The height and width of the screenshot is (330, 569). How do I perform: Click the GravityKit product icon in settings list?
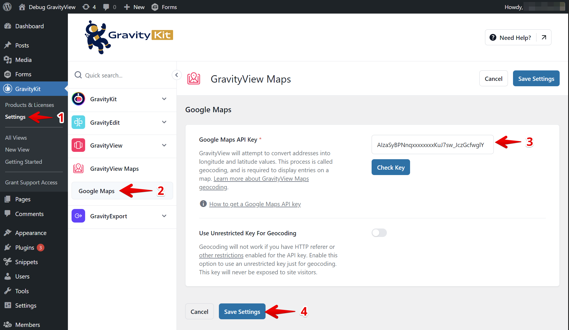click(78, 99)
